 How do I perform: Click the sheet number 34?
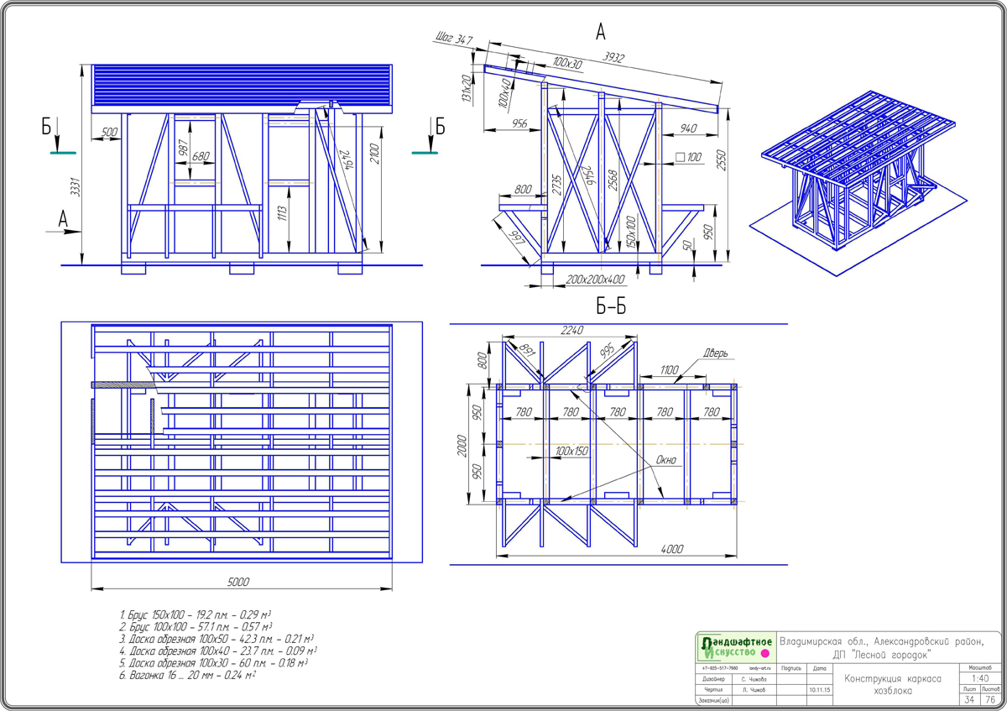click(x=970, y=698)
